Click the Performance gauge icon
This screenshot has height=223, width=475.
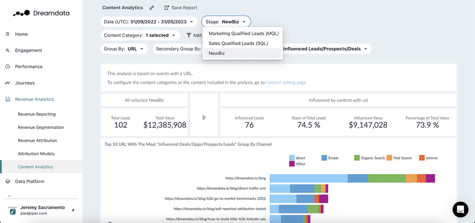tap(8, 66)
